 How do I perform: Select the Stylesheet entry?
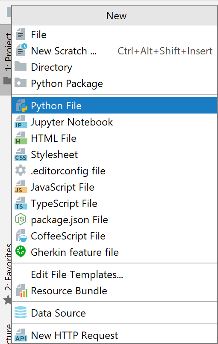pos(115,155)
